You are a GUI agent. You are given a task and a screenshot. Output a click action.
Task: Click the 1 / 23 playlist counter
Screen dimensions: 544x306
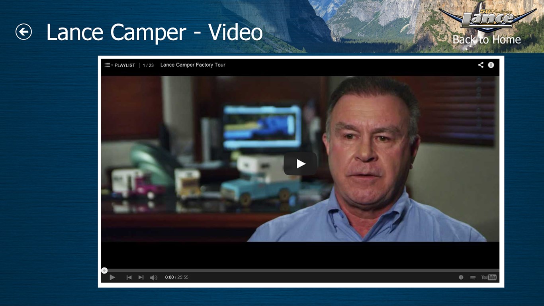point(148,65)
